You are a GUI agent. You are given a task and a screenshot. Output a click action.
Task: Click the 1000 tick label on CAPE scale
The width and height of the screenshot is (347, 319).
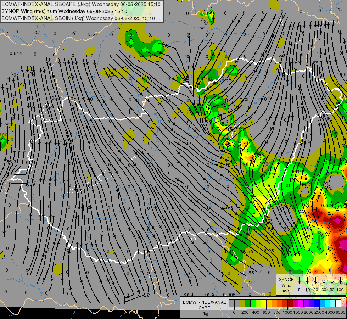click(x=287, y=312)
